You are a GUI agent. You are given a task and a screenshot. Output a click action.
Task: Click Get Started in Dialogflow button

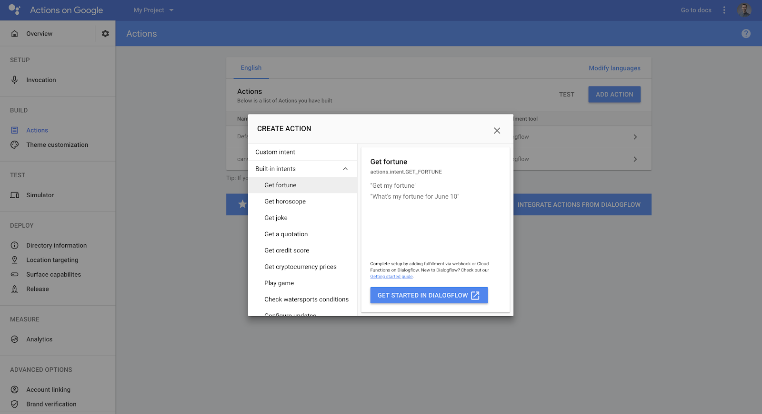pos(429,295)
